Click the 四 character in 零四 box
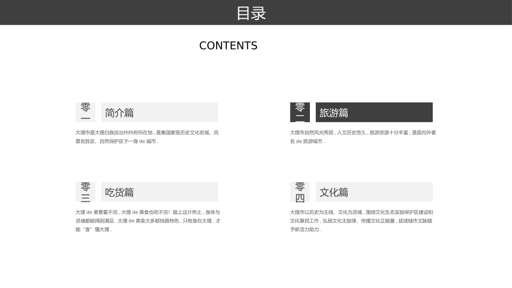The width and height of the screenshot is (512, 288). (300, 198)
